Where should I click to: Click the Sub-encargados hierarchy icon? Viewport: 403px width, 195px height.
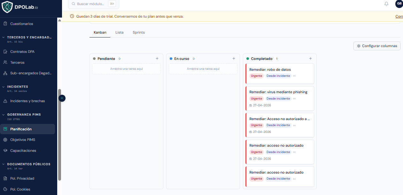[x=5, y=73]
